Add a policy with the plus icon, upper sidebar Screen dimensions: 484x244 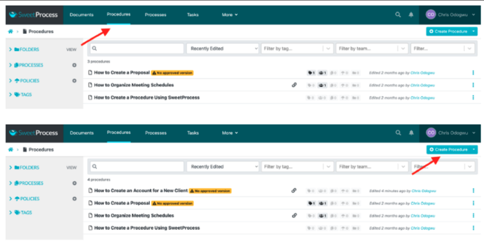coord(74,81)
